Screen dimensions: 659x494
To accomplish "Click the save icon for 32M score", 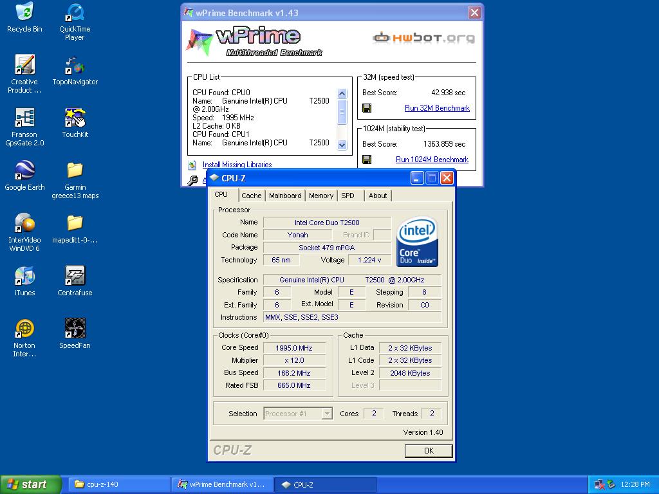I will pyautogui.click(x=367, y=108).
